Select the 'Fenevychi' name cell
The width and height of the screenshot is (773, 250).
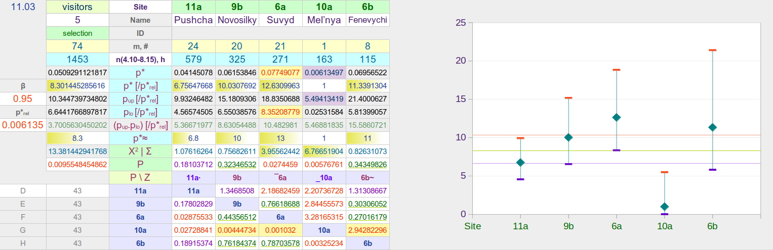pos(368,20)
